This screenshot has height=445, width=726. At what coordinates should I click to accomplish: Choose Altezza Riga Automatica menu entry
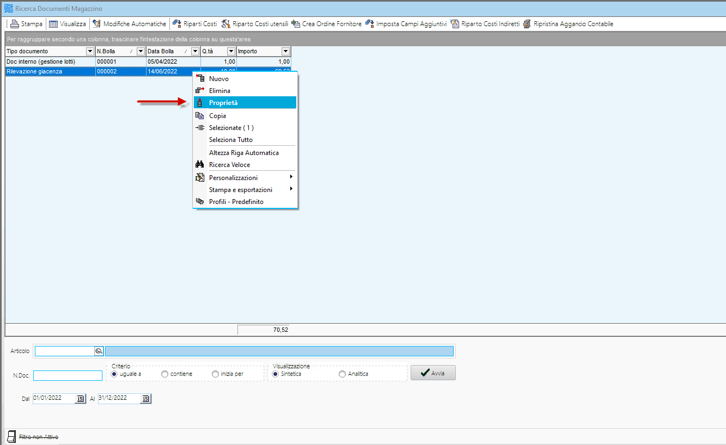(x=245, y=153)
